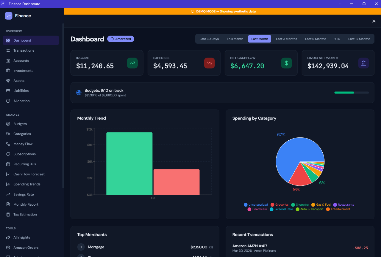
Task: Open Amazon Orders
Action: [x=26, y=247]
